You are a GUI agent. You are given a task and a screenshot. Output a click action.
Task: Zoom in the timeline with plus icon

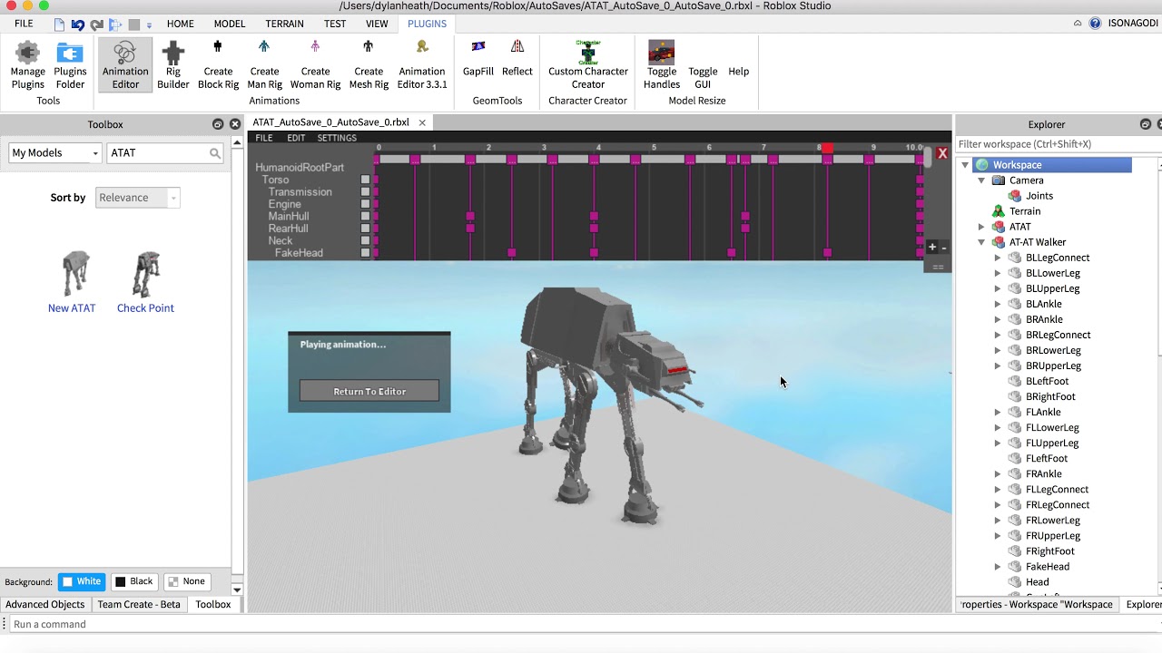pos(932,247)
